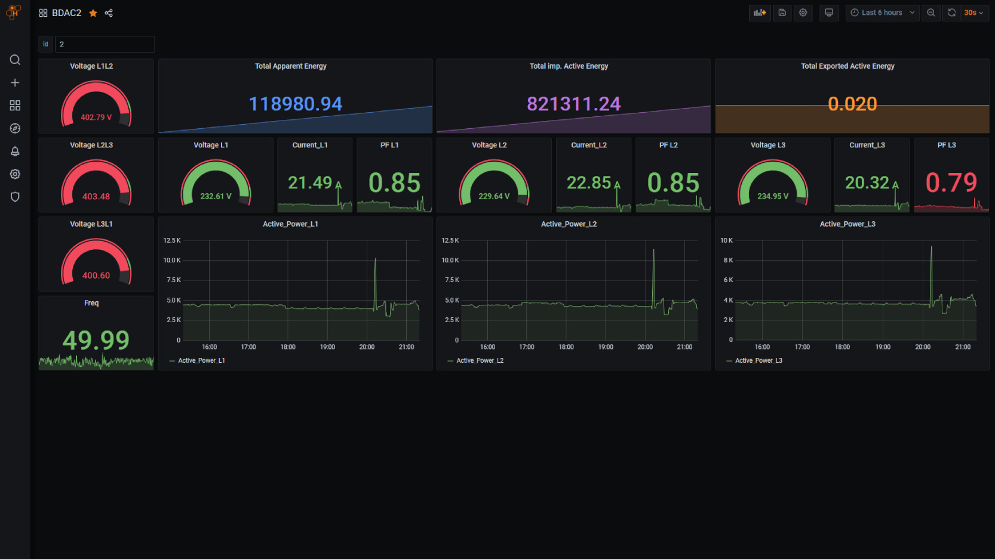Click the PF L3 panel title
Viewport: 995px width, 559px height.
pos(947,145)
